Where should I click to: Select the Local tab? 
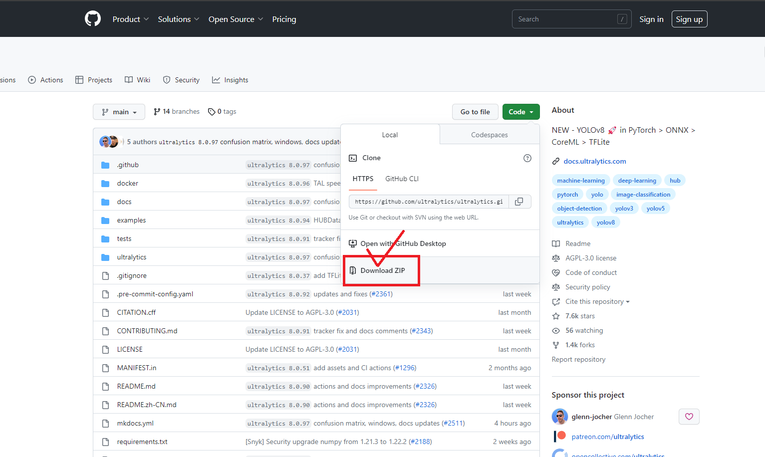pos(390,135)
